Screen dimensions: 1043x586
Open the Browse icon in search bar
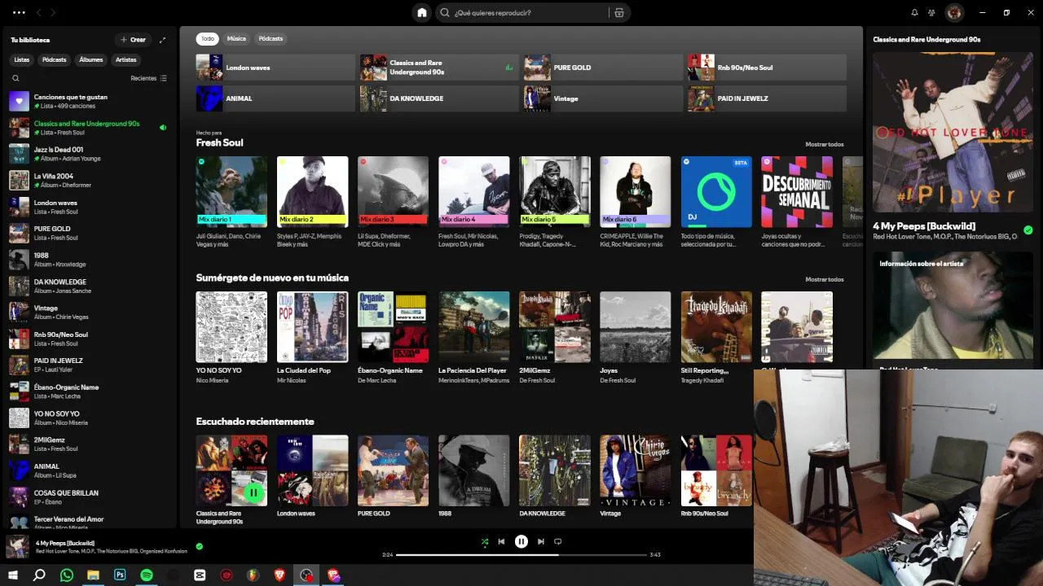click(619, 12)
